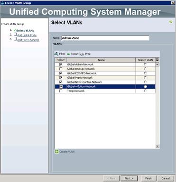
Task: Set Global-Admin-Network as native VLAN
Action: click(x=145, y=64)
